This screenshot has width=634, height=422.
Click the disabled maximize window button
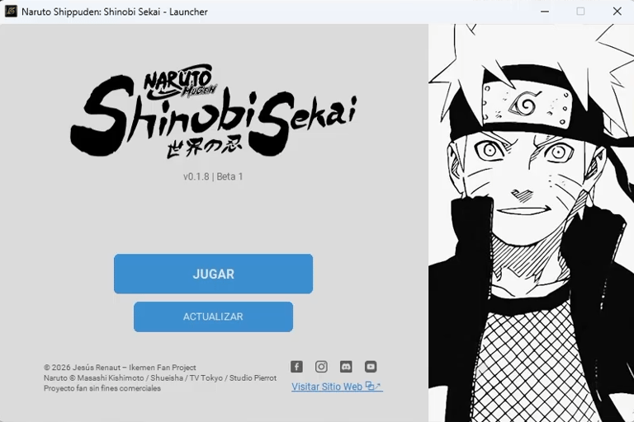(x=580, y=12)
